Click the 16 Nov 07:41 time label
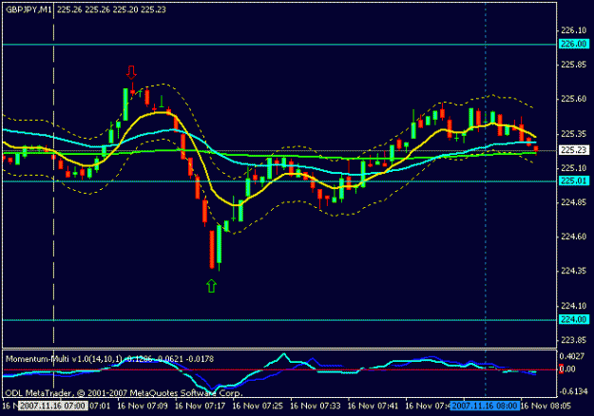The height and width of the screenshot is (416, 594). (373, 406)
